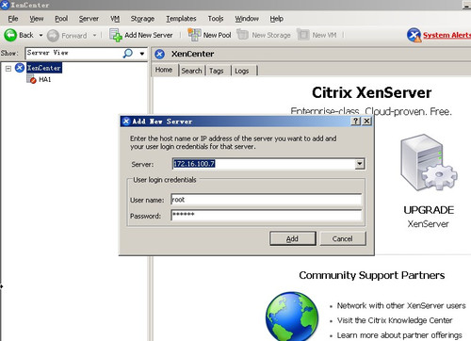This screenshot has height=341, width=471.
Task: Open the Storage menu
Action: (142, 19)
